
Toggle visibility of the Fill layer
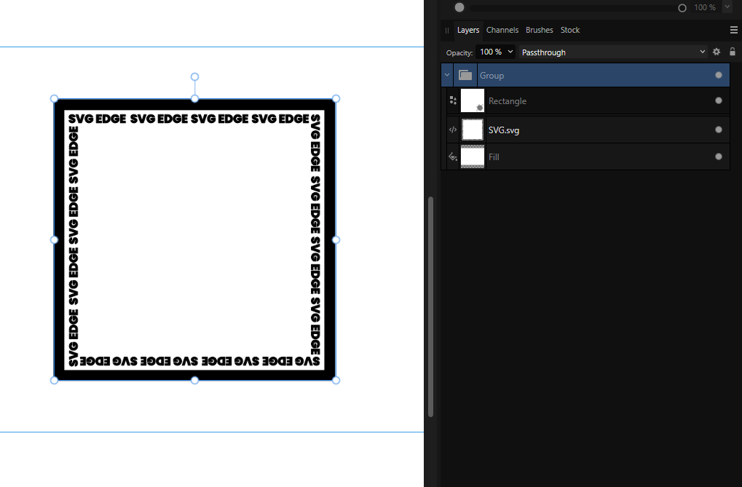click(x=719, y=156)
